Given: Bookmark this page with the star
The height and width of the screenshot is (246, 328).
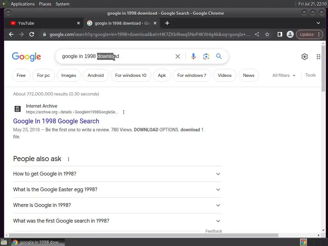Looking at the screenshot, I should click(267, 34).
